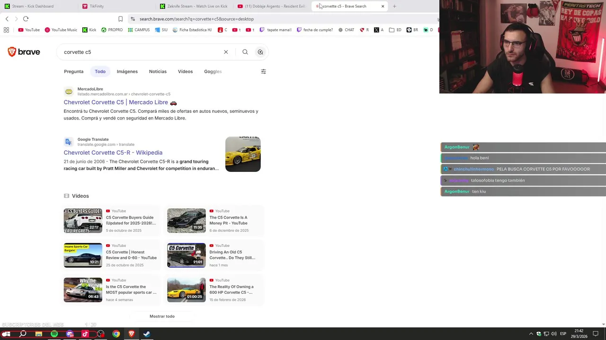Open the PROPRO bookmark
The width and height of the screenshot is (606, 340).
point(112,30)
